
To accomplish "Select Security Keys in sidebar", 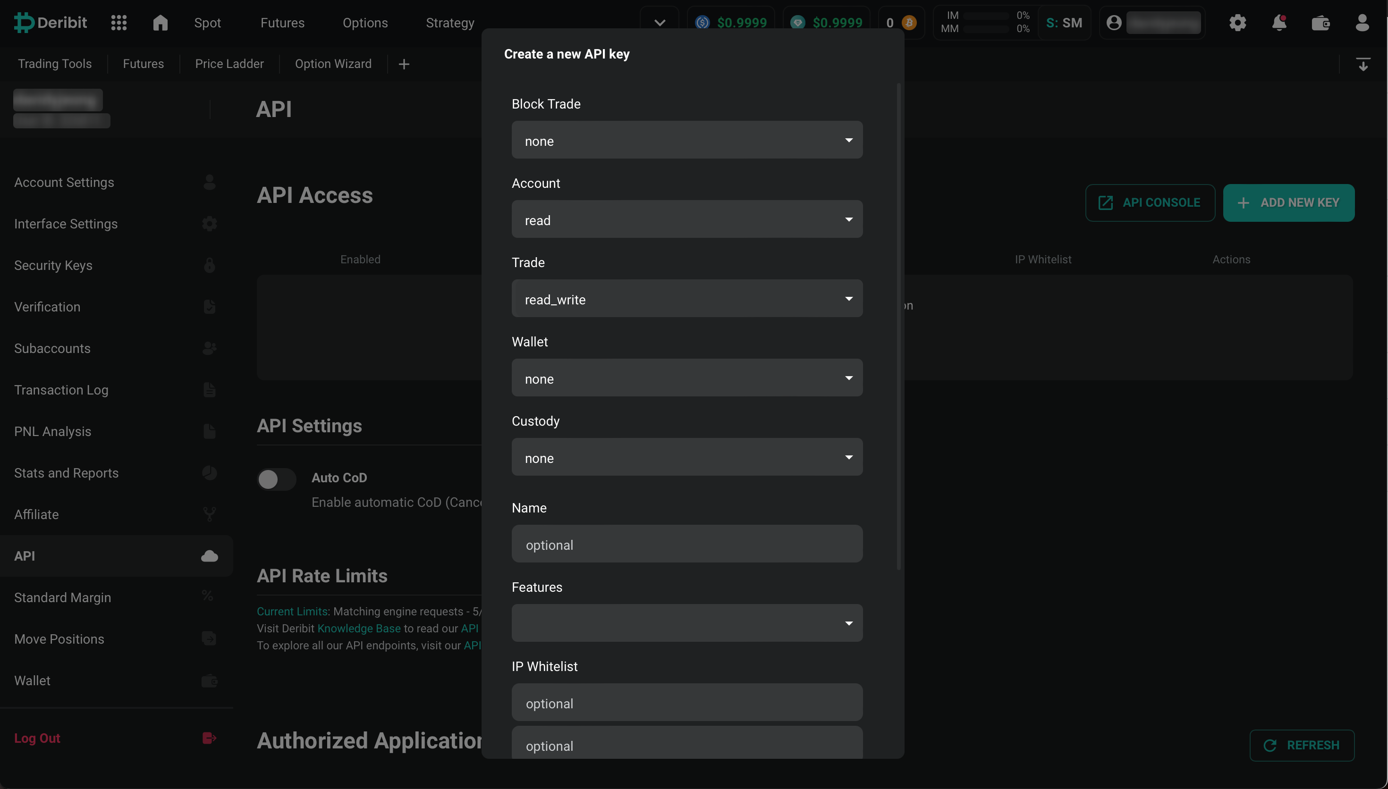I will [53, 266].
